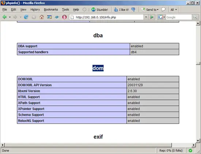This screenshot has width=201, height=154.
Task: Click the db4 value cell
Action: (155, 52)
